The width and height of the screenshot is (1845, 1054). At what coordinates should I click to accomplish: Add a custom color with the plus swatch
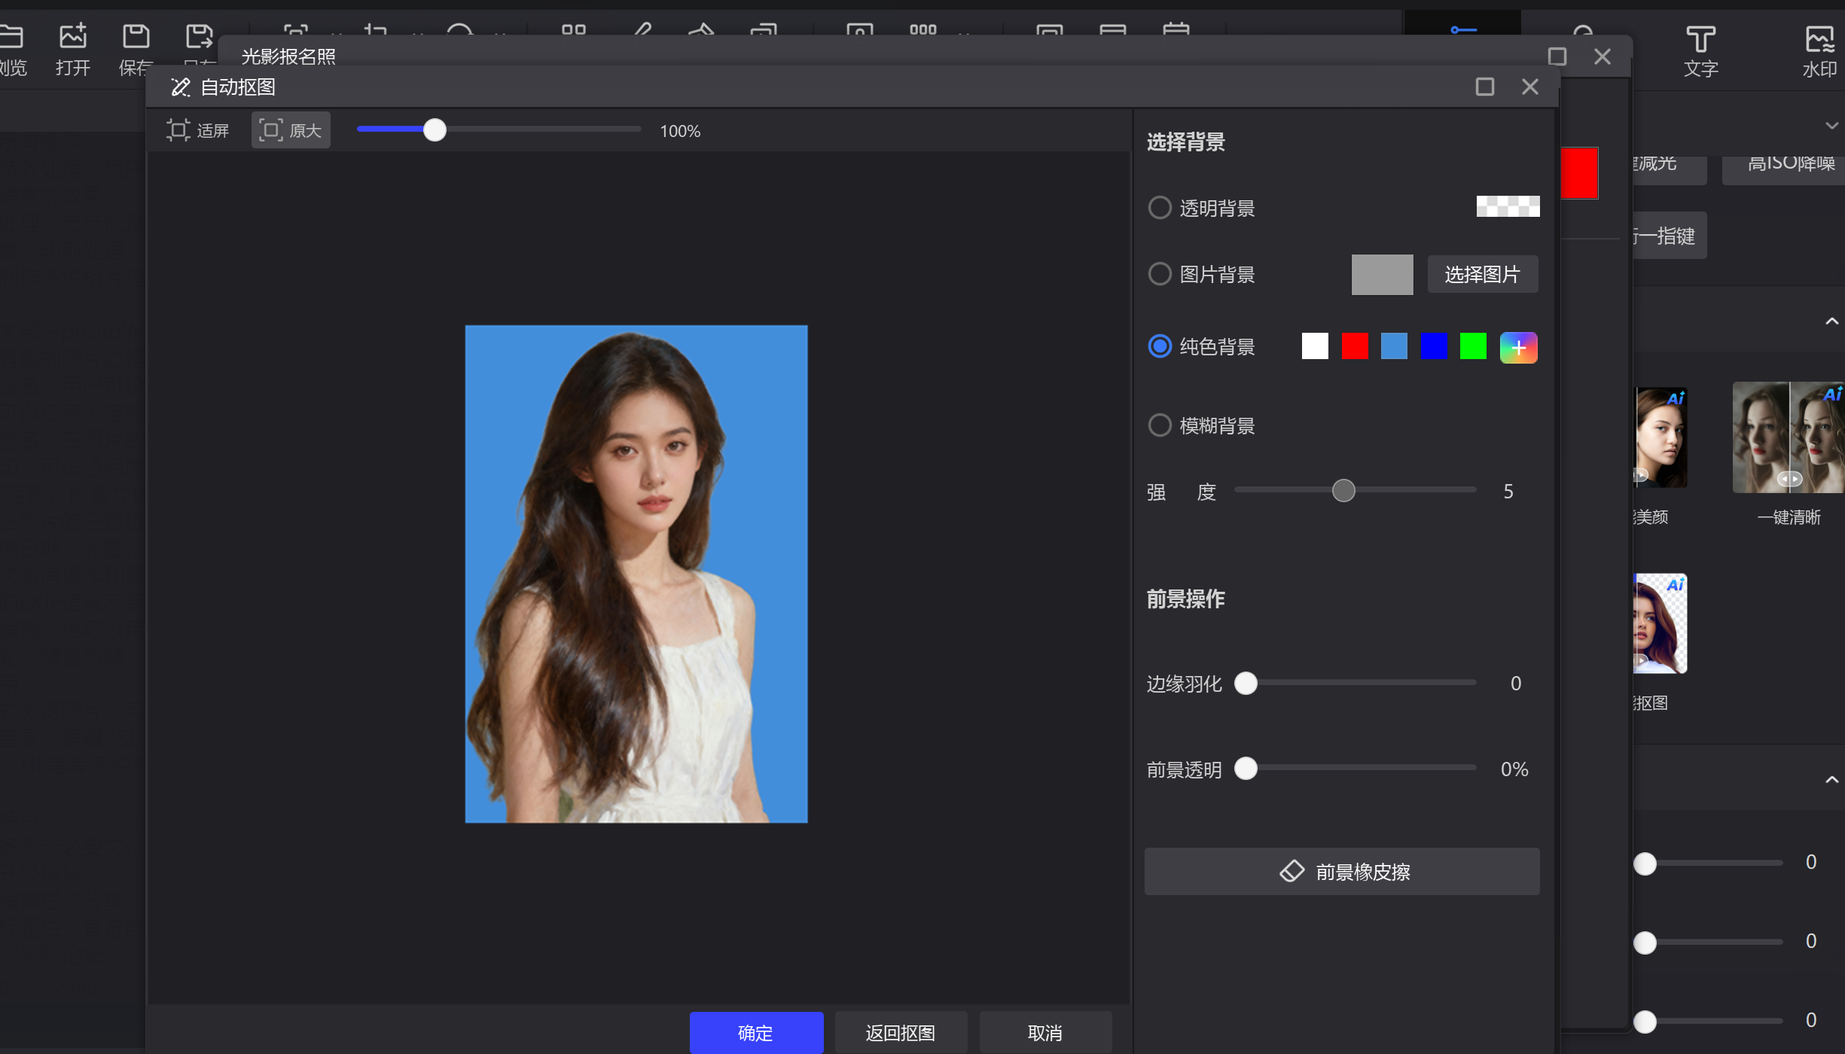[1517, 347]
